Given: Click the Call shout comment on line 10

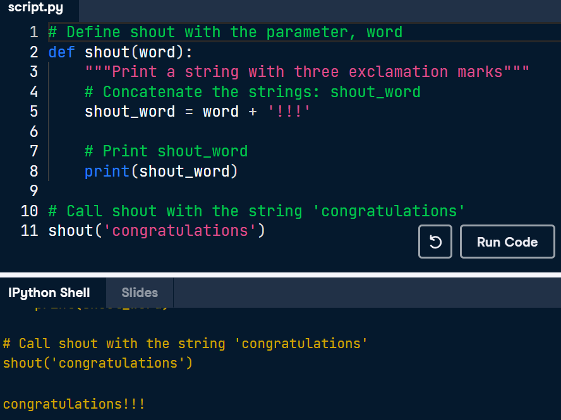Looking at the screenshot, I should [x=256, y=211].
